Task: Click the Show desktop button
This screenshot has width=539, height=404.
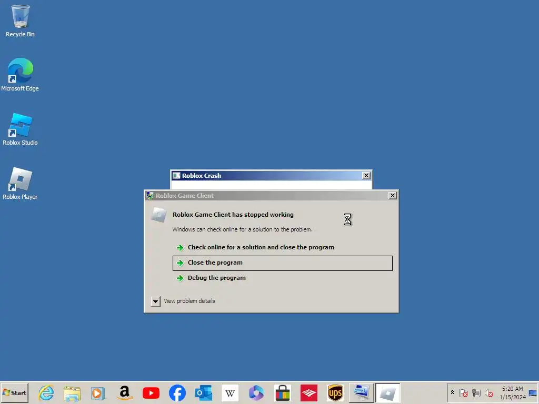Action: pos(533,393)
